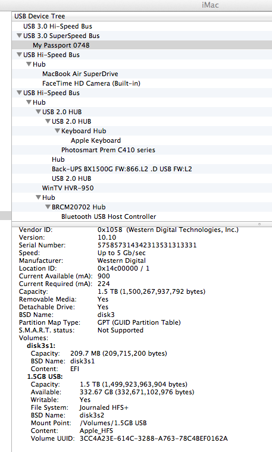Select Photosmart Prem C410 series
Viewport: 272px width, 452px height.
pyautogui.click(x=142, y=150)
